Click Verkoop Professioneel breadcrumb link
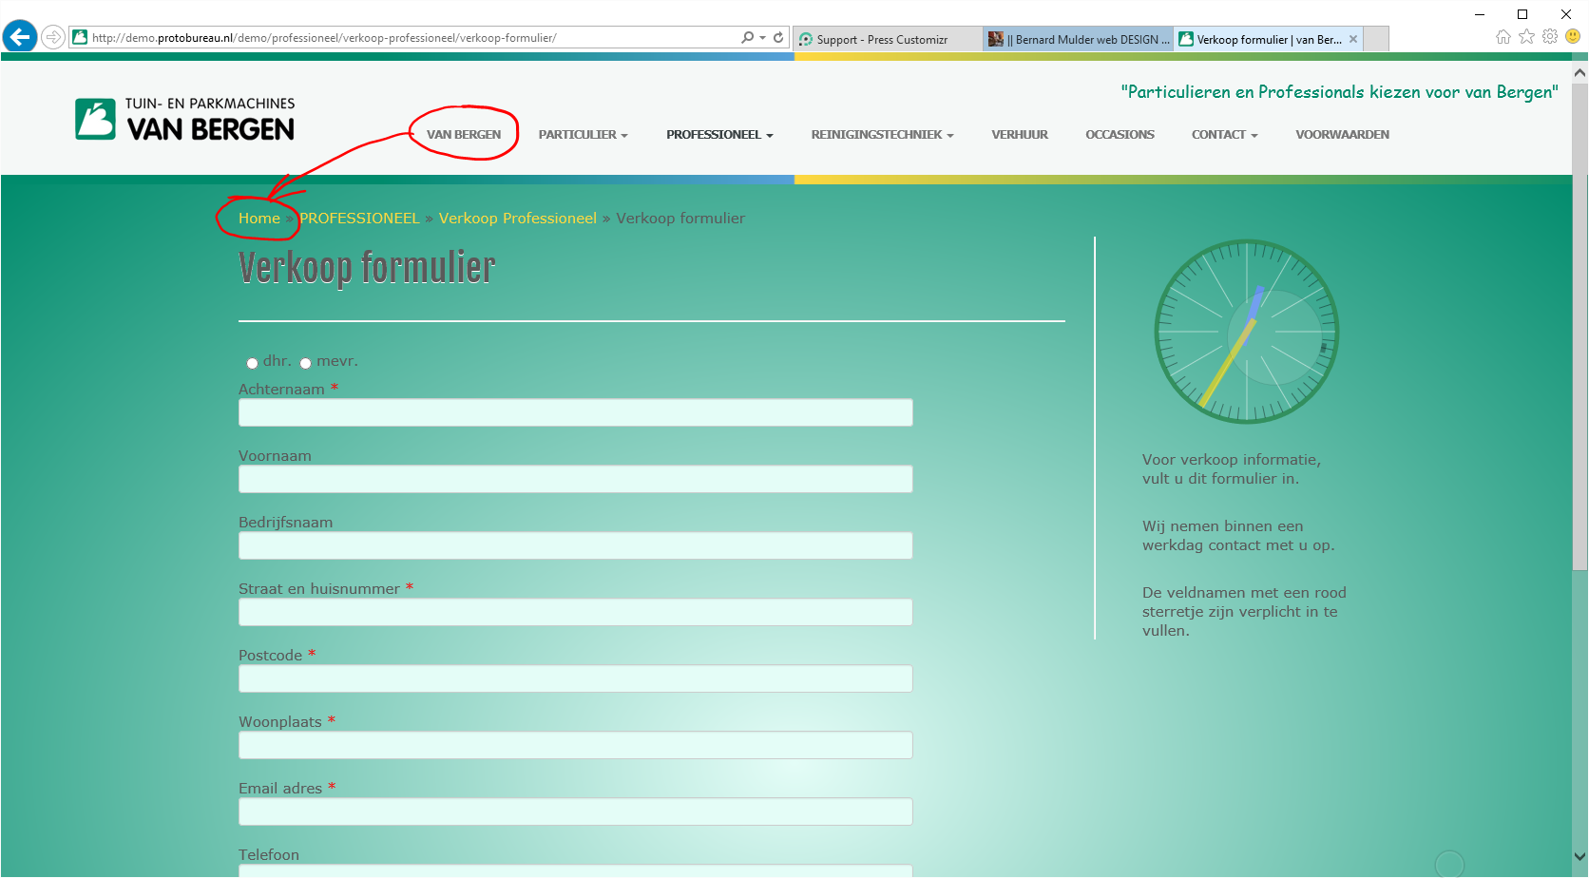This screenshot has width=1589, height=878. pos(517,219)
